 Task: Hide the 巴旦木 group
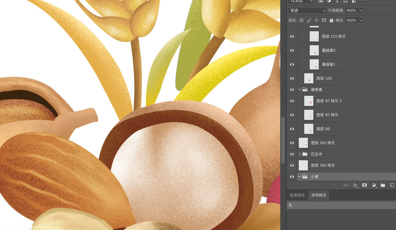(x=292, y=154)
